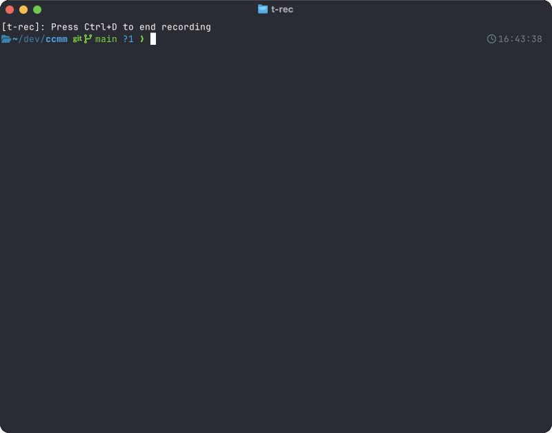The height and width of the screenshot is (433, 552).
Task: Click the '?1' untracked files indicator
Action: [128, 39]
